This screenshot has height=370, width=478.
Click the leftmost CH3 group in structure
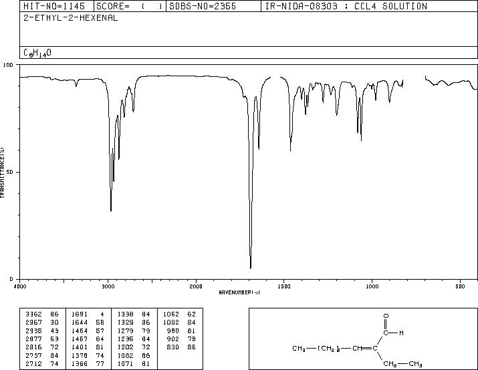(x=299, y=349)
